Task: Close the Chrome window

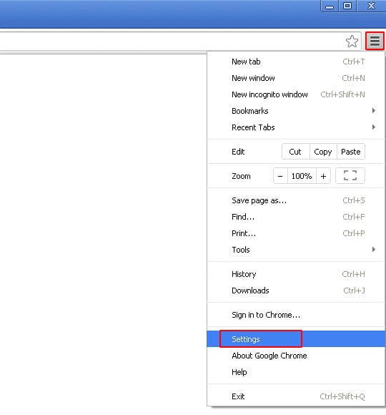Action: point(372,6)
